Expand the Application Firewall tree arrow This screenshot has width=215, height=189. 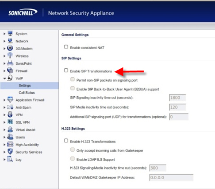(4, 100)
